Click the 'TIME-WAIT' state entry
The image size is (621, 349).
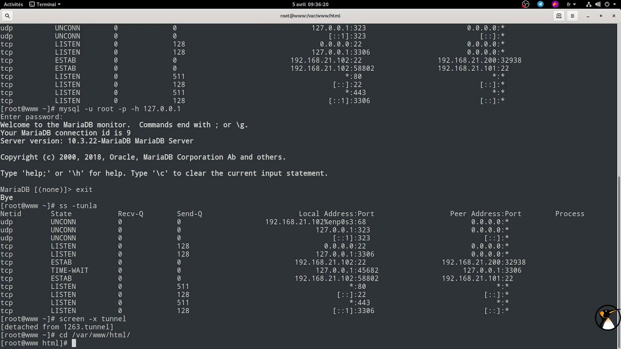pos(69,270)
